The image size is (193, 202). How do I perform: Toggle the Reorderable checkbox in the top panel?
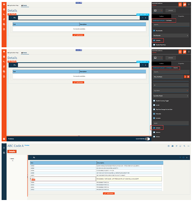point(154,31)
